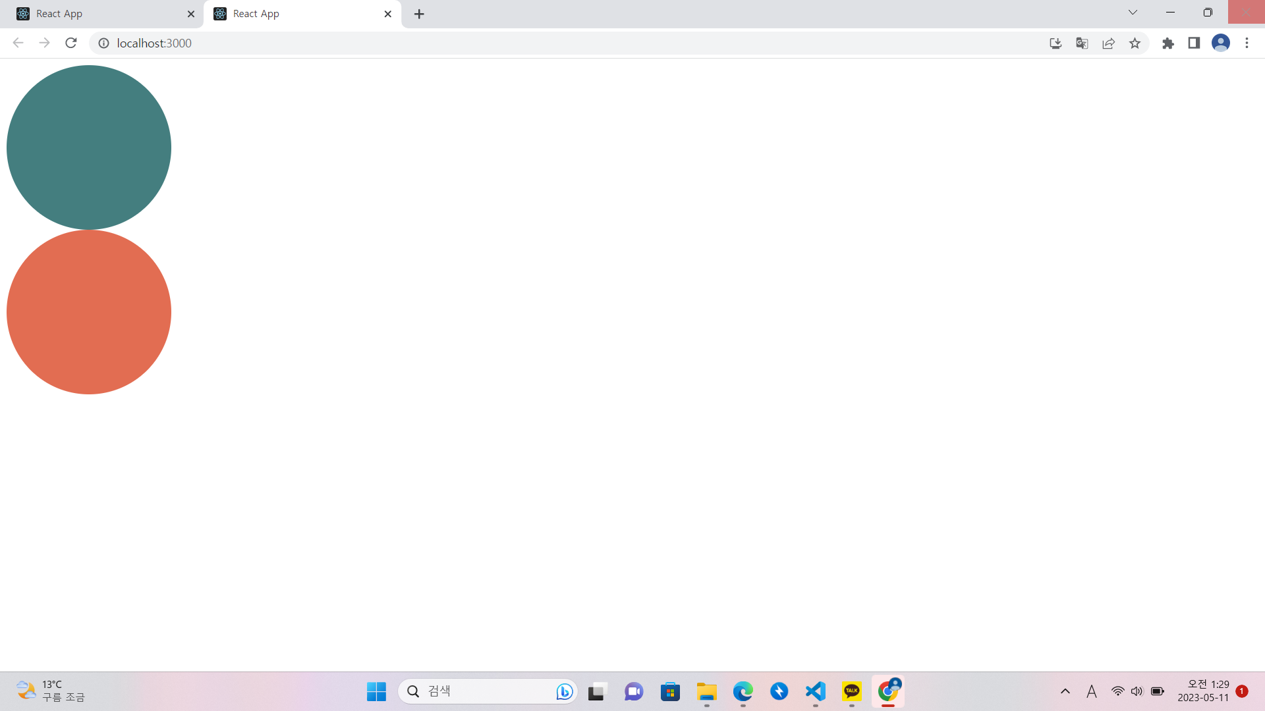Click the orange circle
The height and width of the screenshot is (711, 1265).
pos(89,312)
